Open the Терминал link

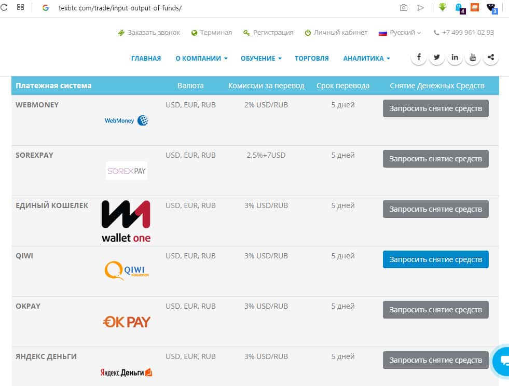tap(216, 33)
